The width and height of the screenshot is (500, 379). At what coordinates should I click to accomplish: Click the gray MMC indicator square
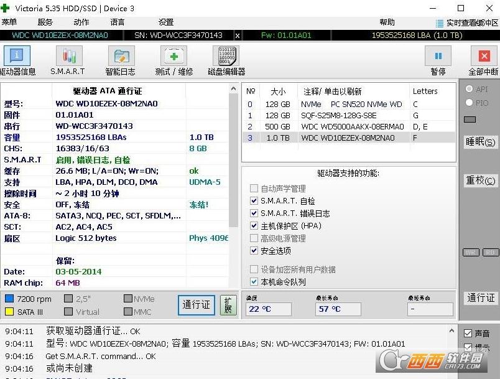128,312
